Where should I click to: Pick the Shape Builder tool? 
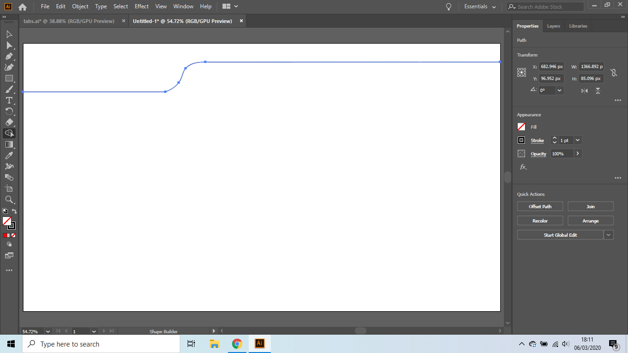click(x=9, y=133)
